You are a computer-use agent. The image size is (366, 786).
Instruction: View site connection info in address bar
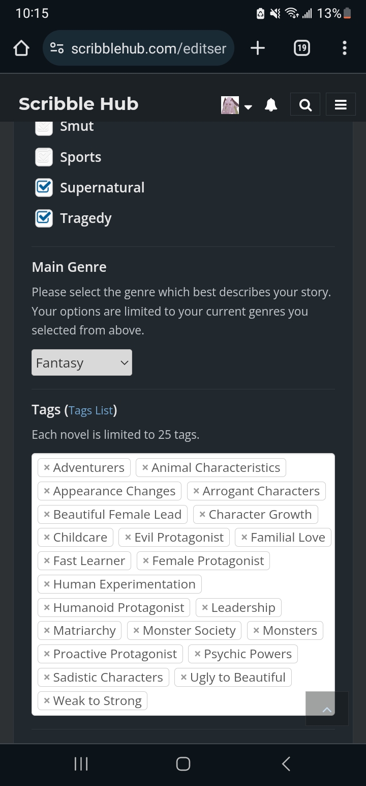click(x=57, y=48)
